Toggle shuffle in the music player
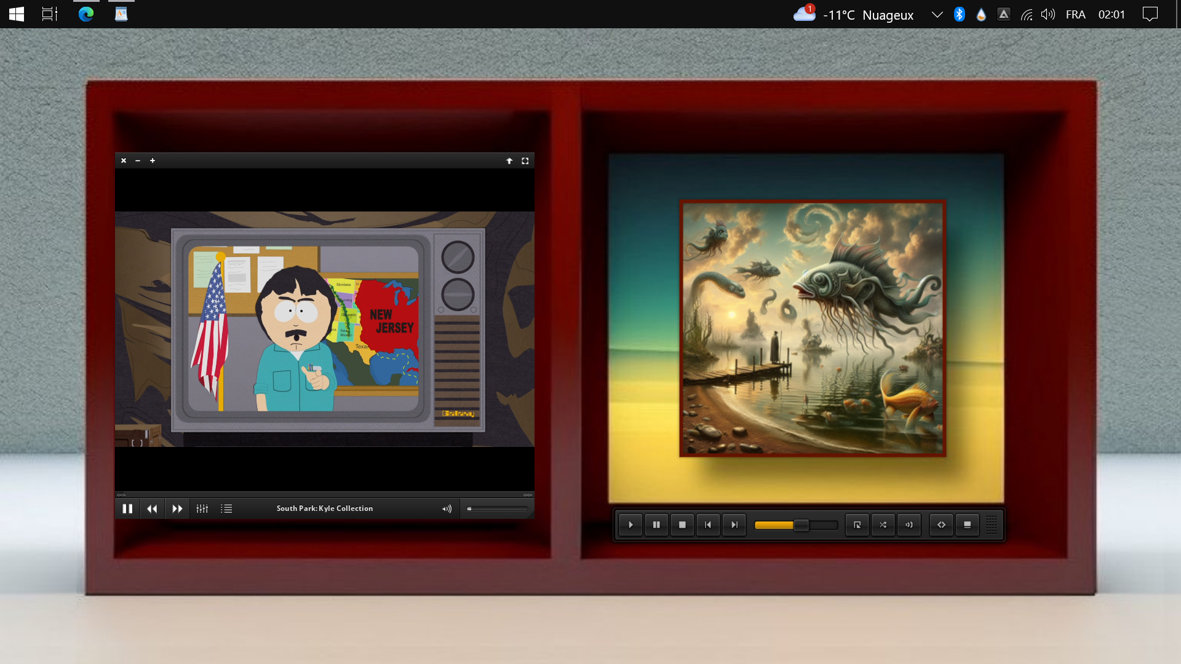 [883, 524]
